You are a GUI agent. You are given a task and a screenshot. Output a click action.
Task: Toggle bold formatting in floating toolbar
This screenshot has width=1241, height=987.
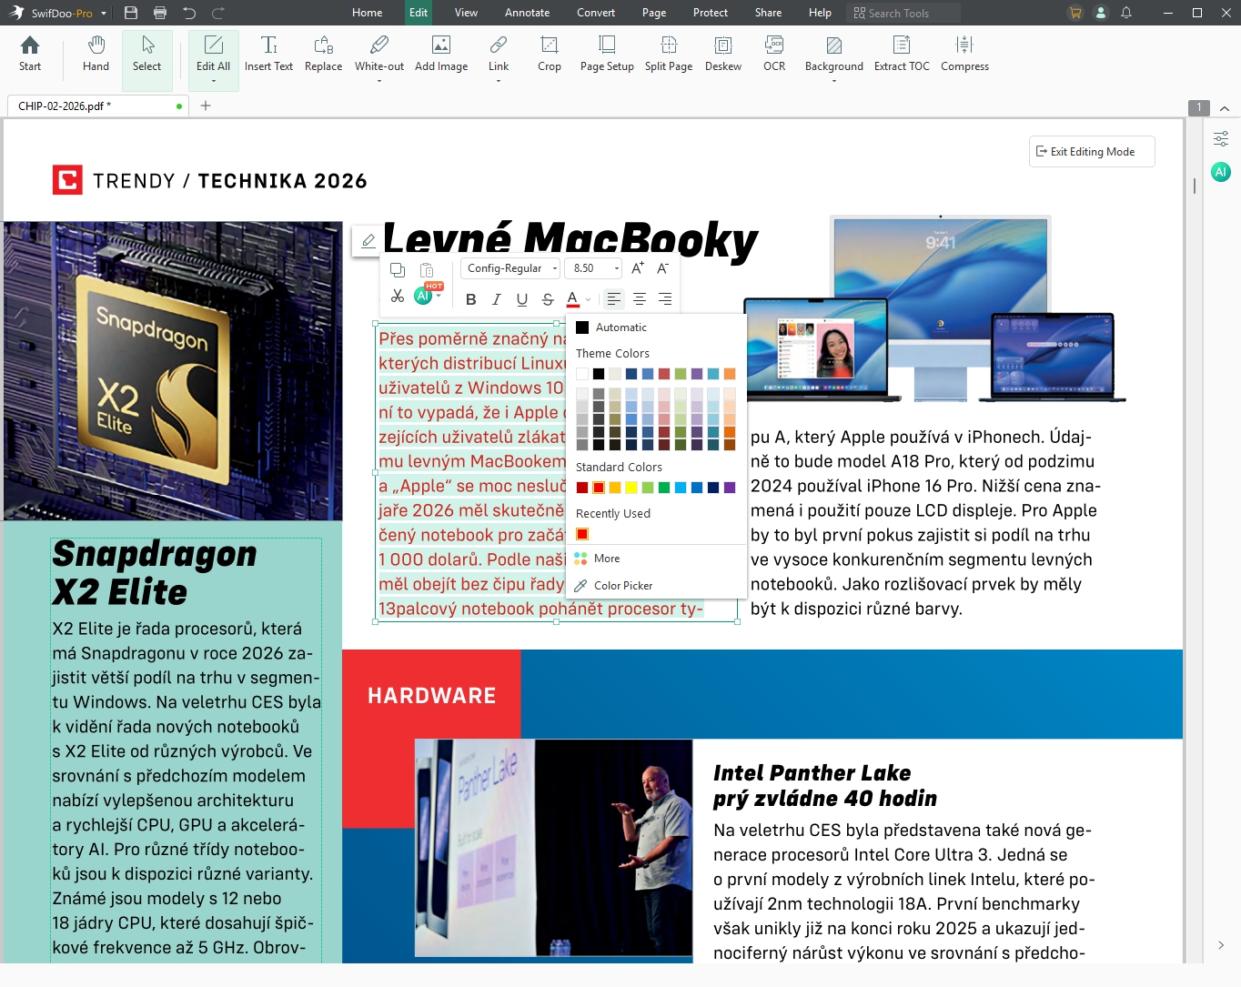[x=470, y=299]
